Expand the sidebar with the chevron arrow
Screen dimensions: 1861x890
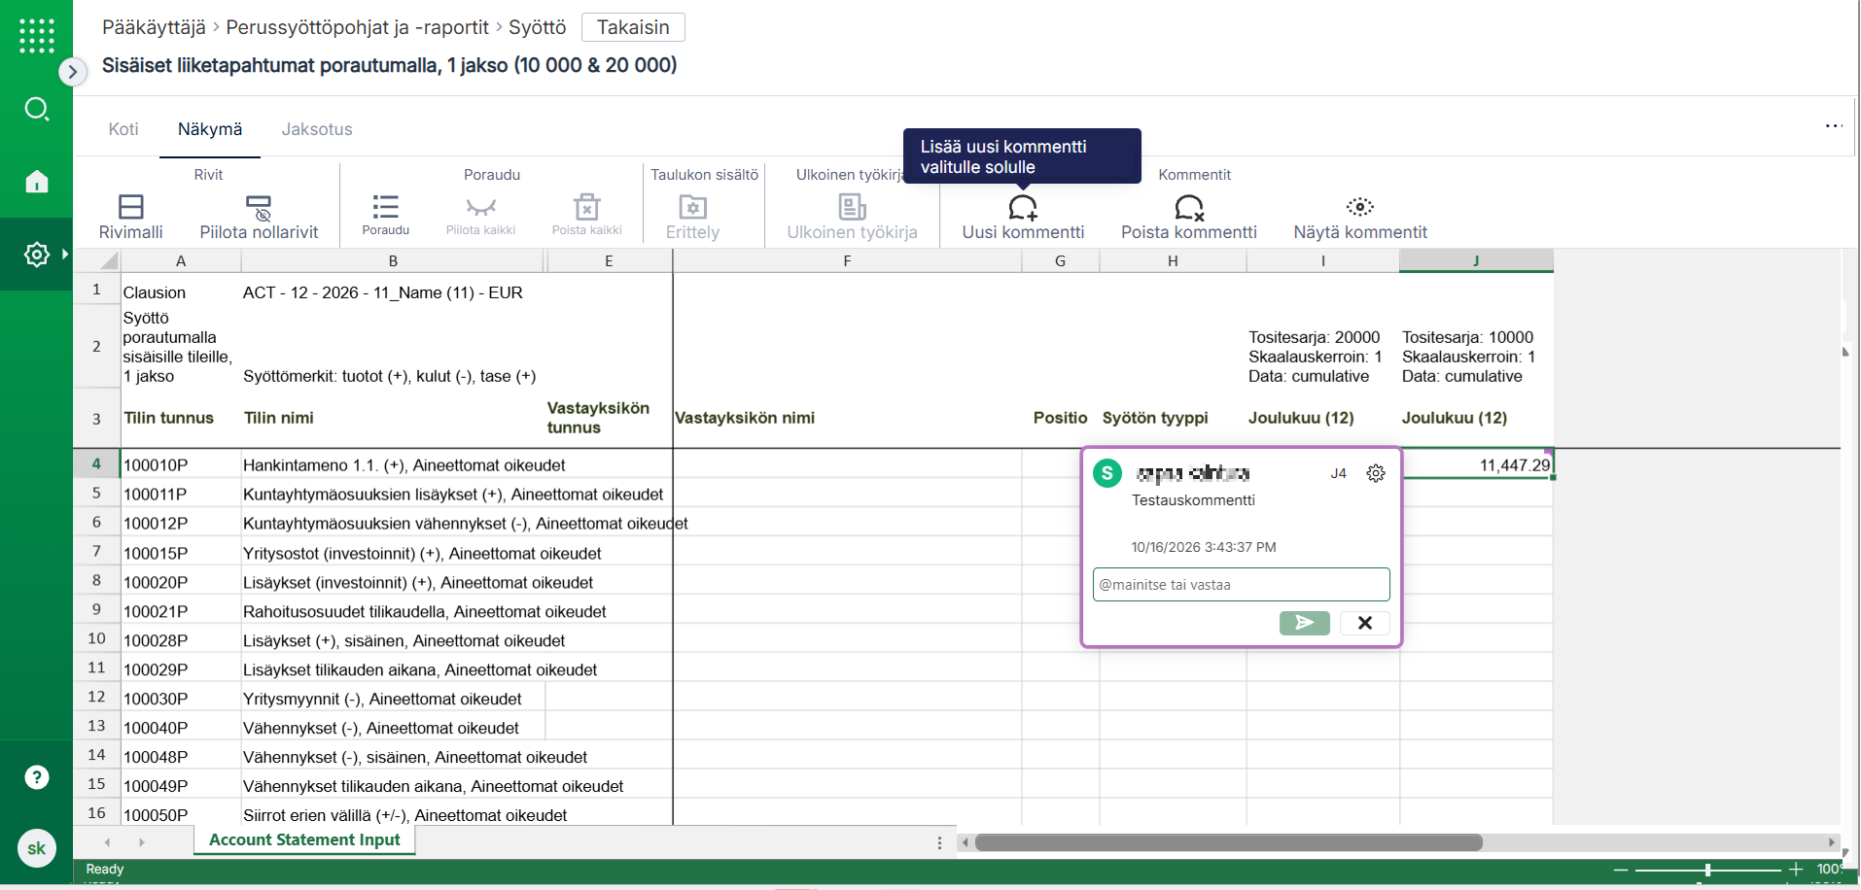[73, 72]
